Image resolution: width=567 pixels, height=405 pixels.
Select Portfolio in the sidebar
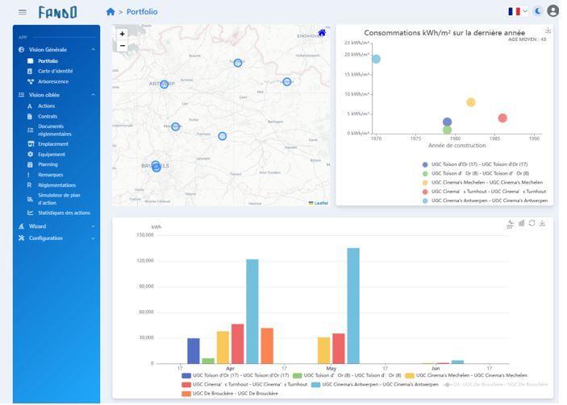click(48, 61)
